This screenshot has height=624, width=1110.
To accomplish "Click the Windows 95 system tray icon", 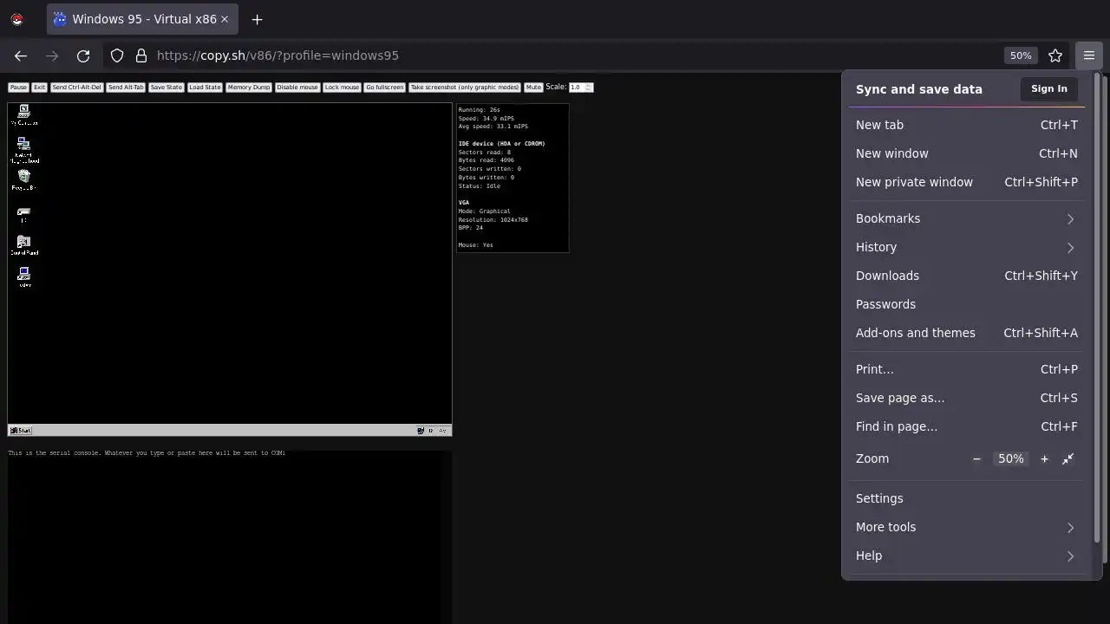I will tap(421, 430).
